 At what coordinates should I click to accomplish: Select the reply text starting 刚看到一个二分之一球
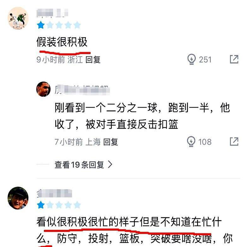pyautogui.click(x=142, y=116)
